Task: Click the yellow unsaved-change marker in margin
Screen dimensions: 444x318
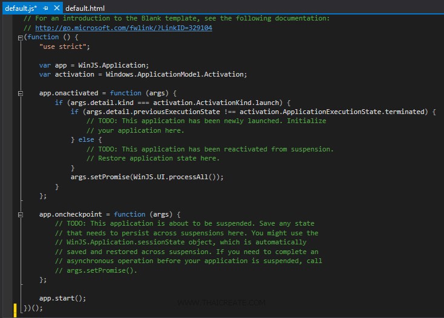Action: 15,308
